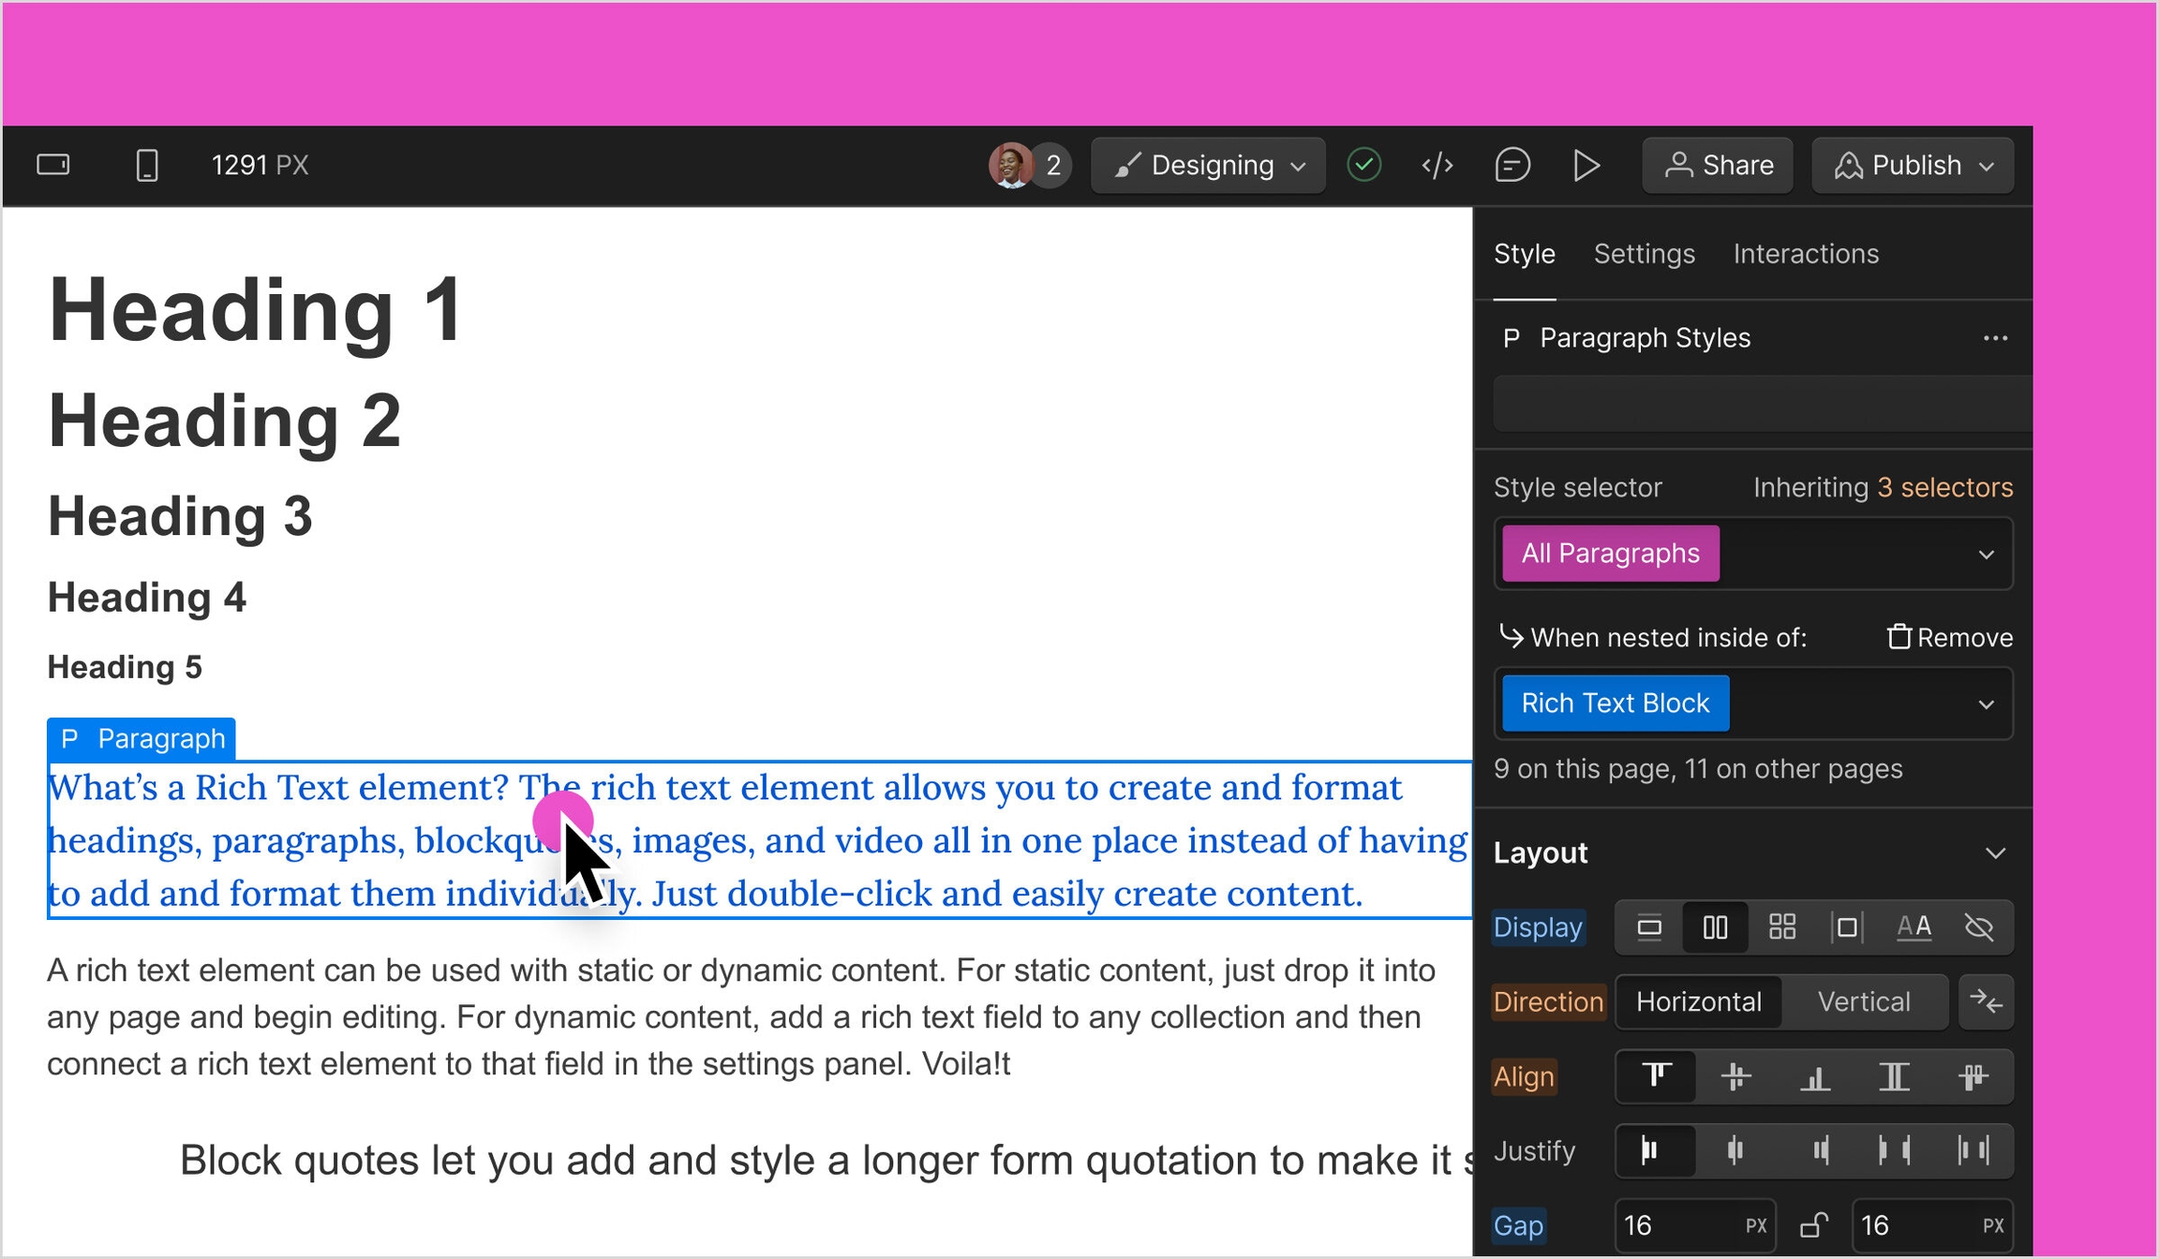2159x1259 pixels.
Task: Click the green publish status checkmark
Action: pyautogui.click(x=1363, y=166)
